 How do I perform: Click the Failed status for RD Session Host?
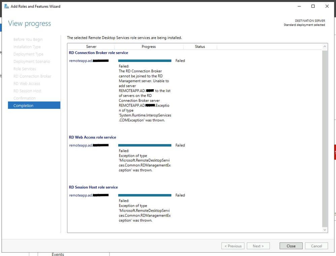tap(180, 195)
